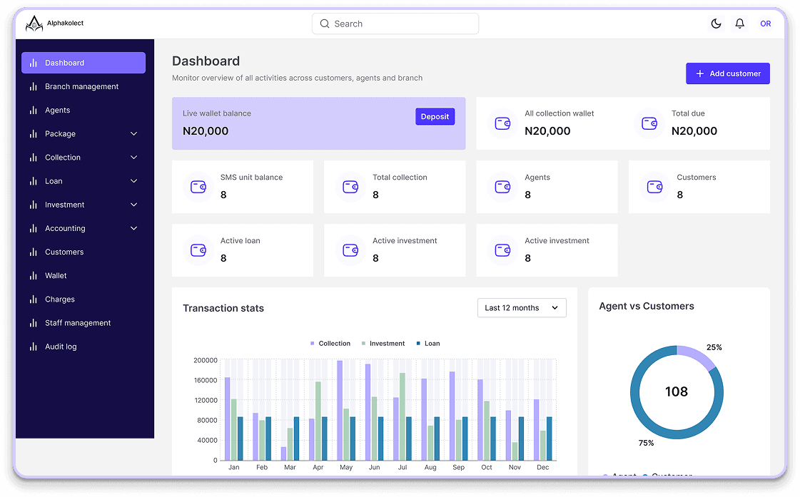Viewport: 800px width, 497px height.
Task: Toggle the Loan legend item
Action: pyautogui.click(x=427, y=343)
